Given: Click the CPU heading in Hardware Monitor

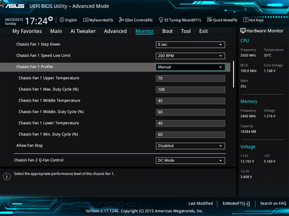Looking at the screenshot, I should [244, 40].
